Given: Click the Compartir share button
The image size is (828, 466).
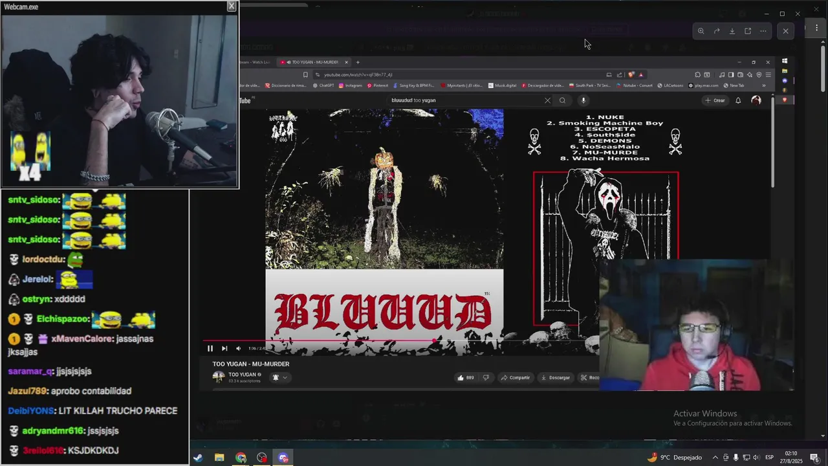Looking at the screenshot, I should [516, 377].
